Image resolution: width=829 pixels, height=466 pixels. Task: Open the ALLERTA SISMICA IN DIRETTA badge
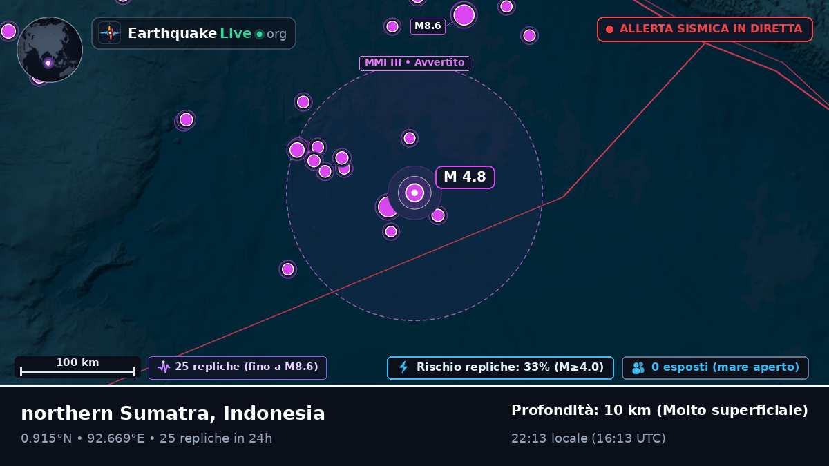tap(705, 29)
